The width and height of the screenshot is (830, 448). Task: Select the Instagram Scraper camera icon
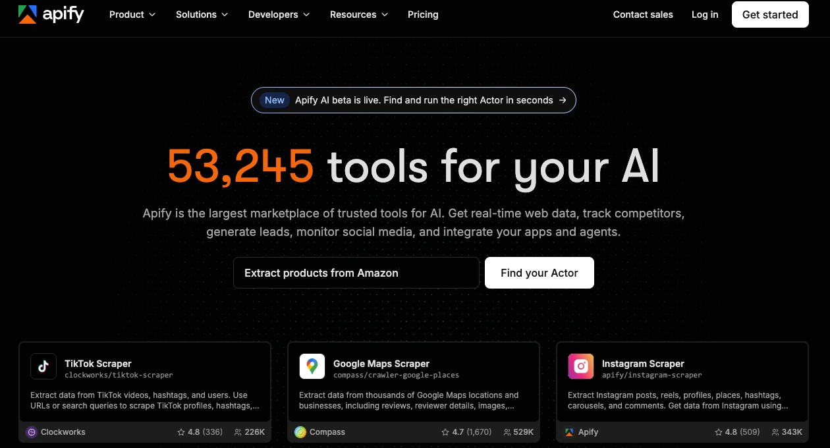pyautogui.click(x=581, y=366)
